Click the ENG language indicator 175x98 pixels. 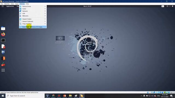click(159, 96)
